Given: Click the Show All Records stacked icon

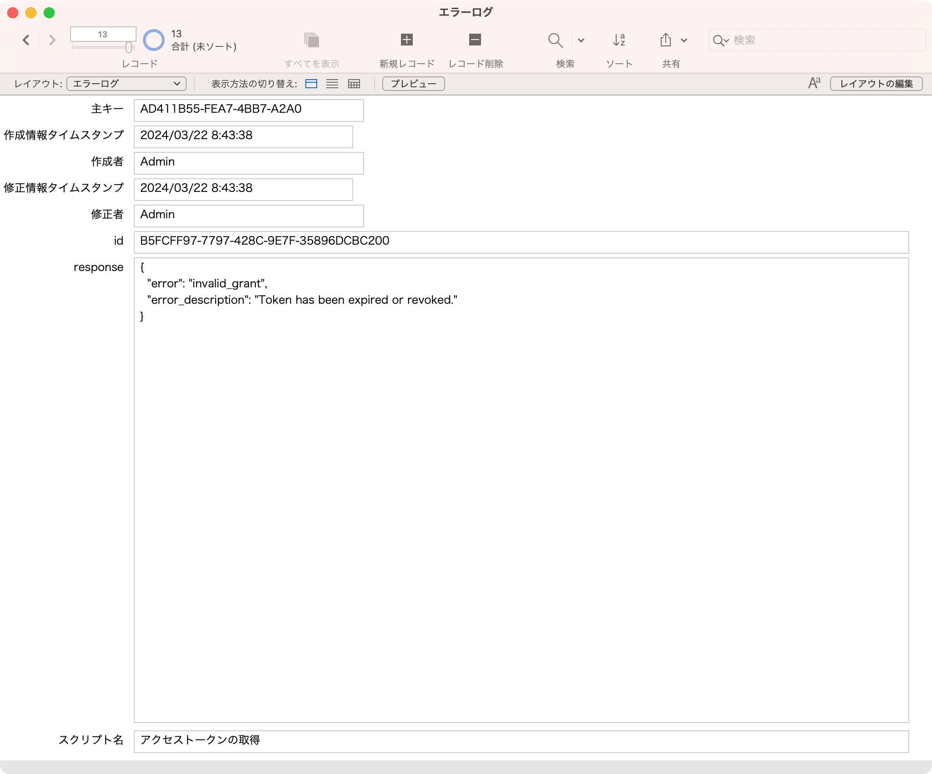Looking at the screenshot, I should [312, 40].
